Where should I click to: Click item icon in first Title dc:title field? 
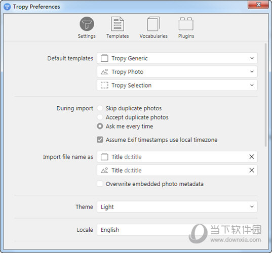pyautogui.click(x=104, y=157)
